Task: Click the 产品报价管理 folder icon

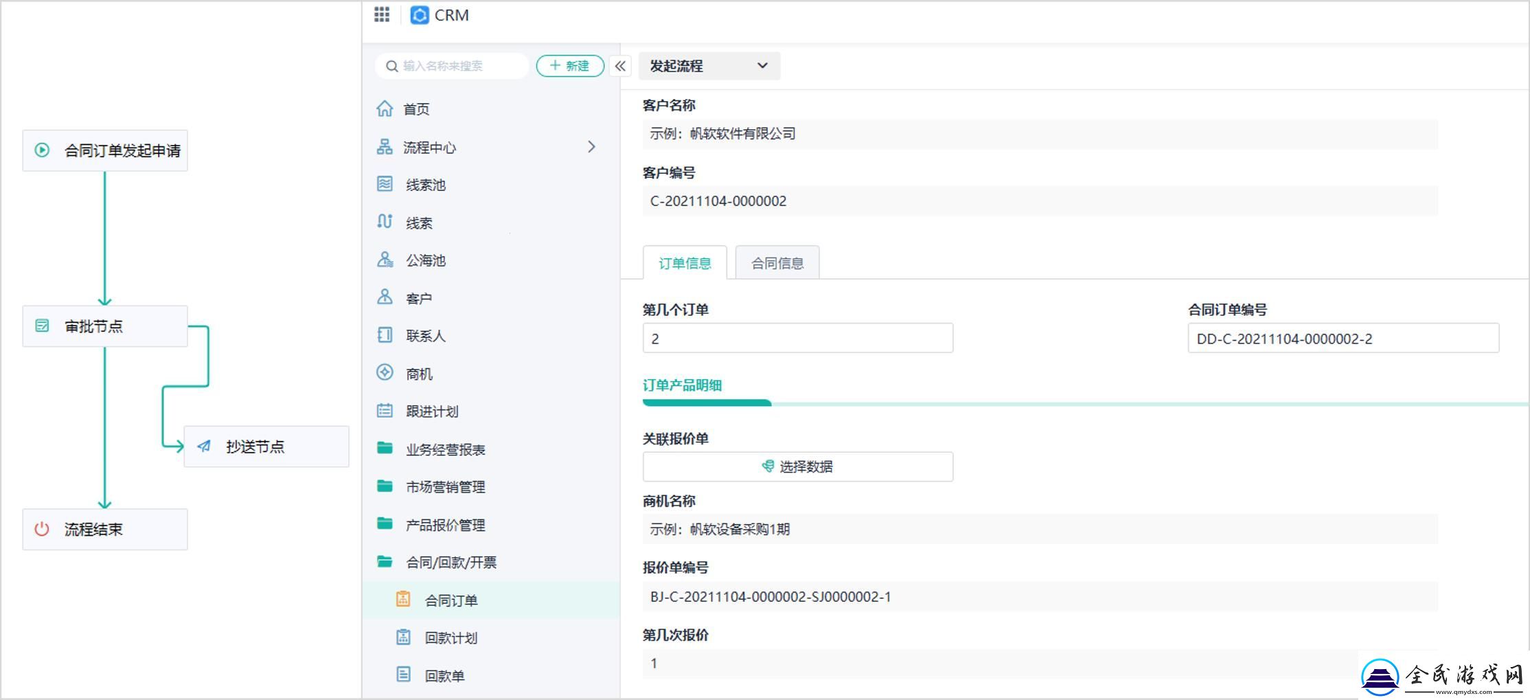Action: [385, 523]
